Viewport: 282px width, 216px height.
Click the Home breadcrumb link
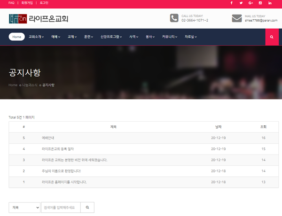pyautogui.click(x=13, y=85)
